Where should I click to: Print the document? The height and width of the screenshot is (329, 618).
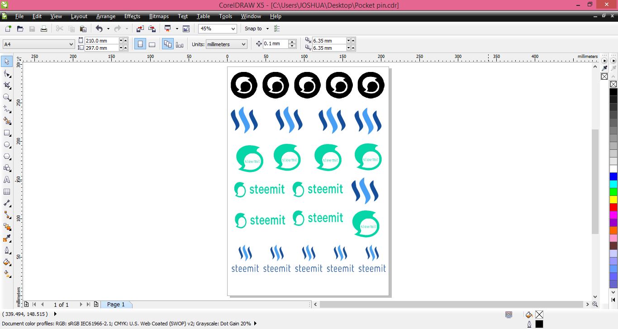[44, 29]
